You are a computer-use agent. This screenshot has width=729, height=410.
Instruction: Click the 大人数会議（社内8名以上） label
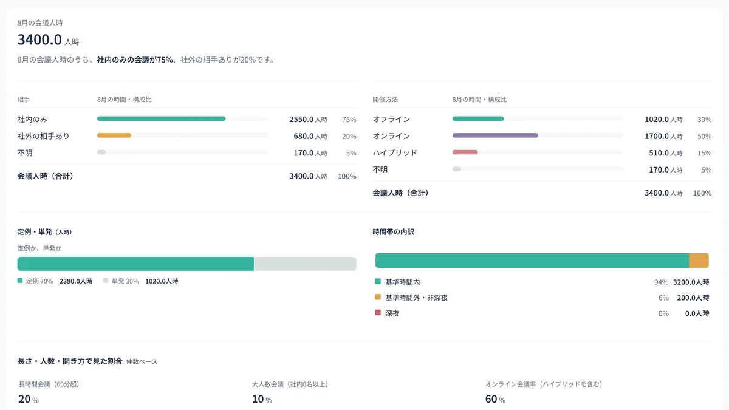(290, 384)
